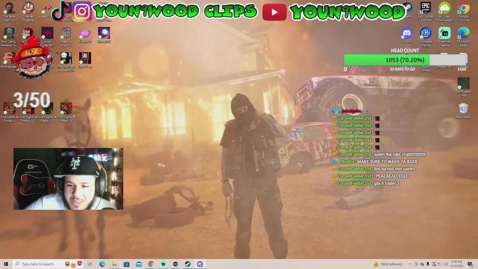This screenshot has width=478, height=269.
Task: Open File Explorer from taskbar
Action: point(114,264)
